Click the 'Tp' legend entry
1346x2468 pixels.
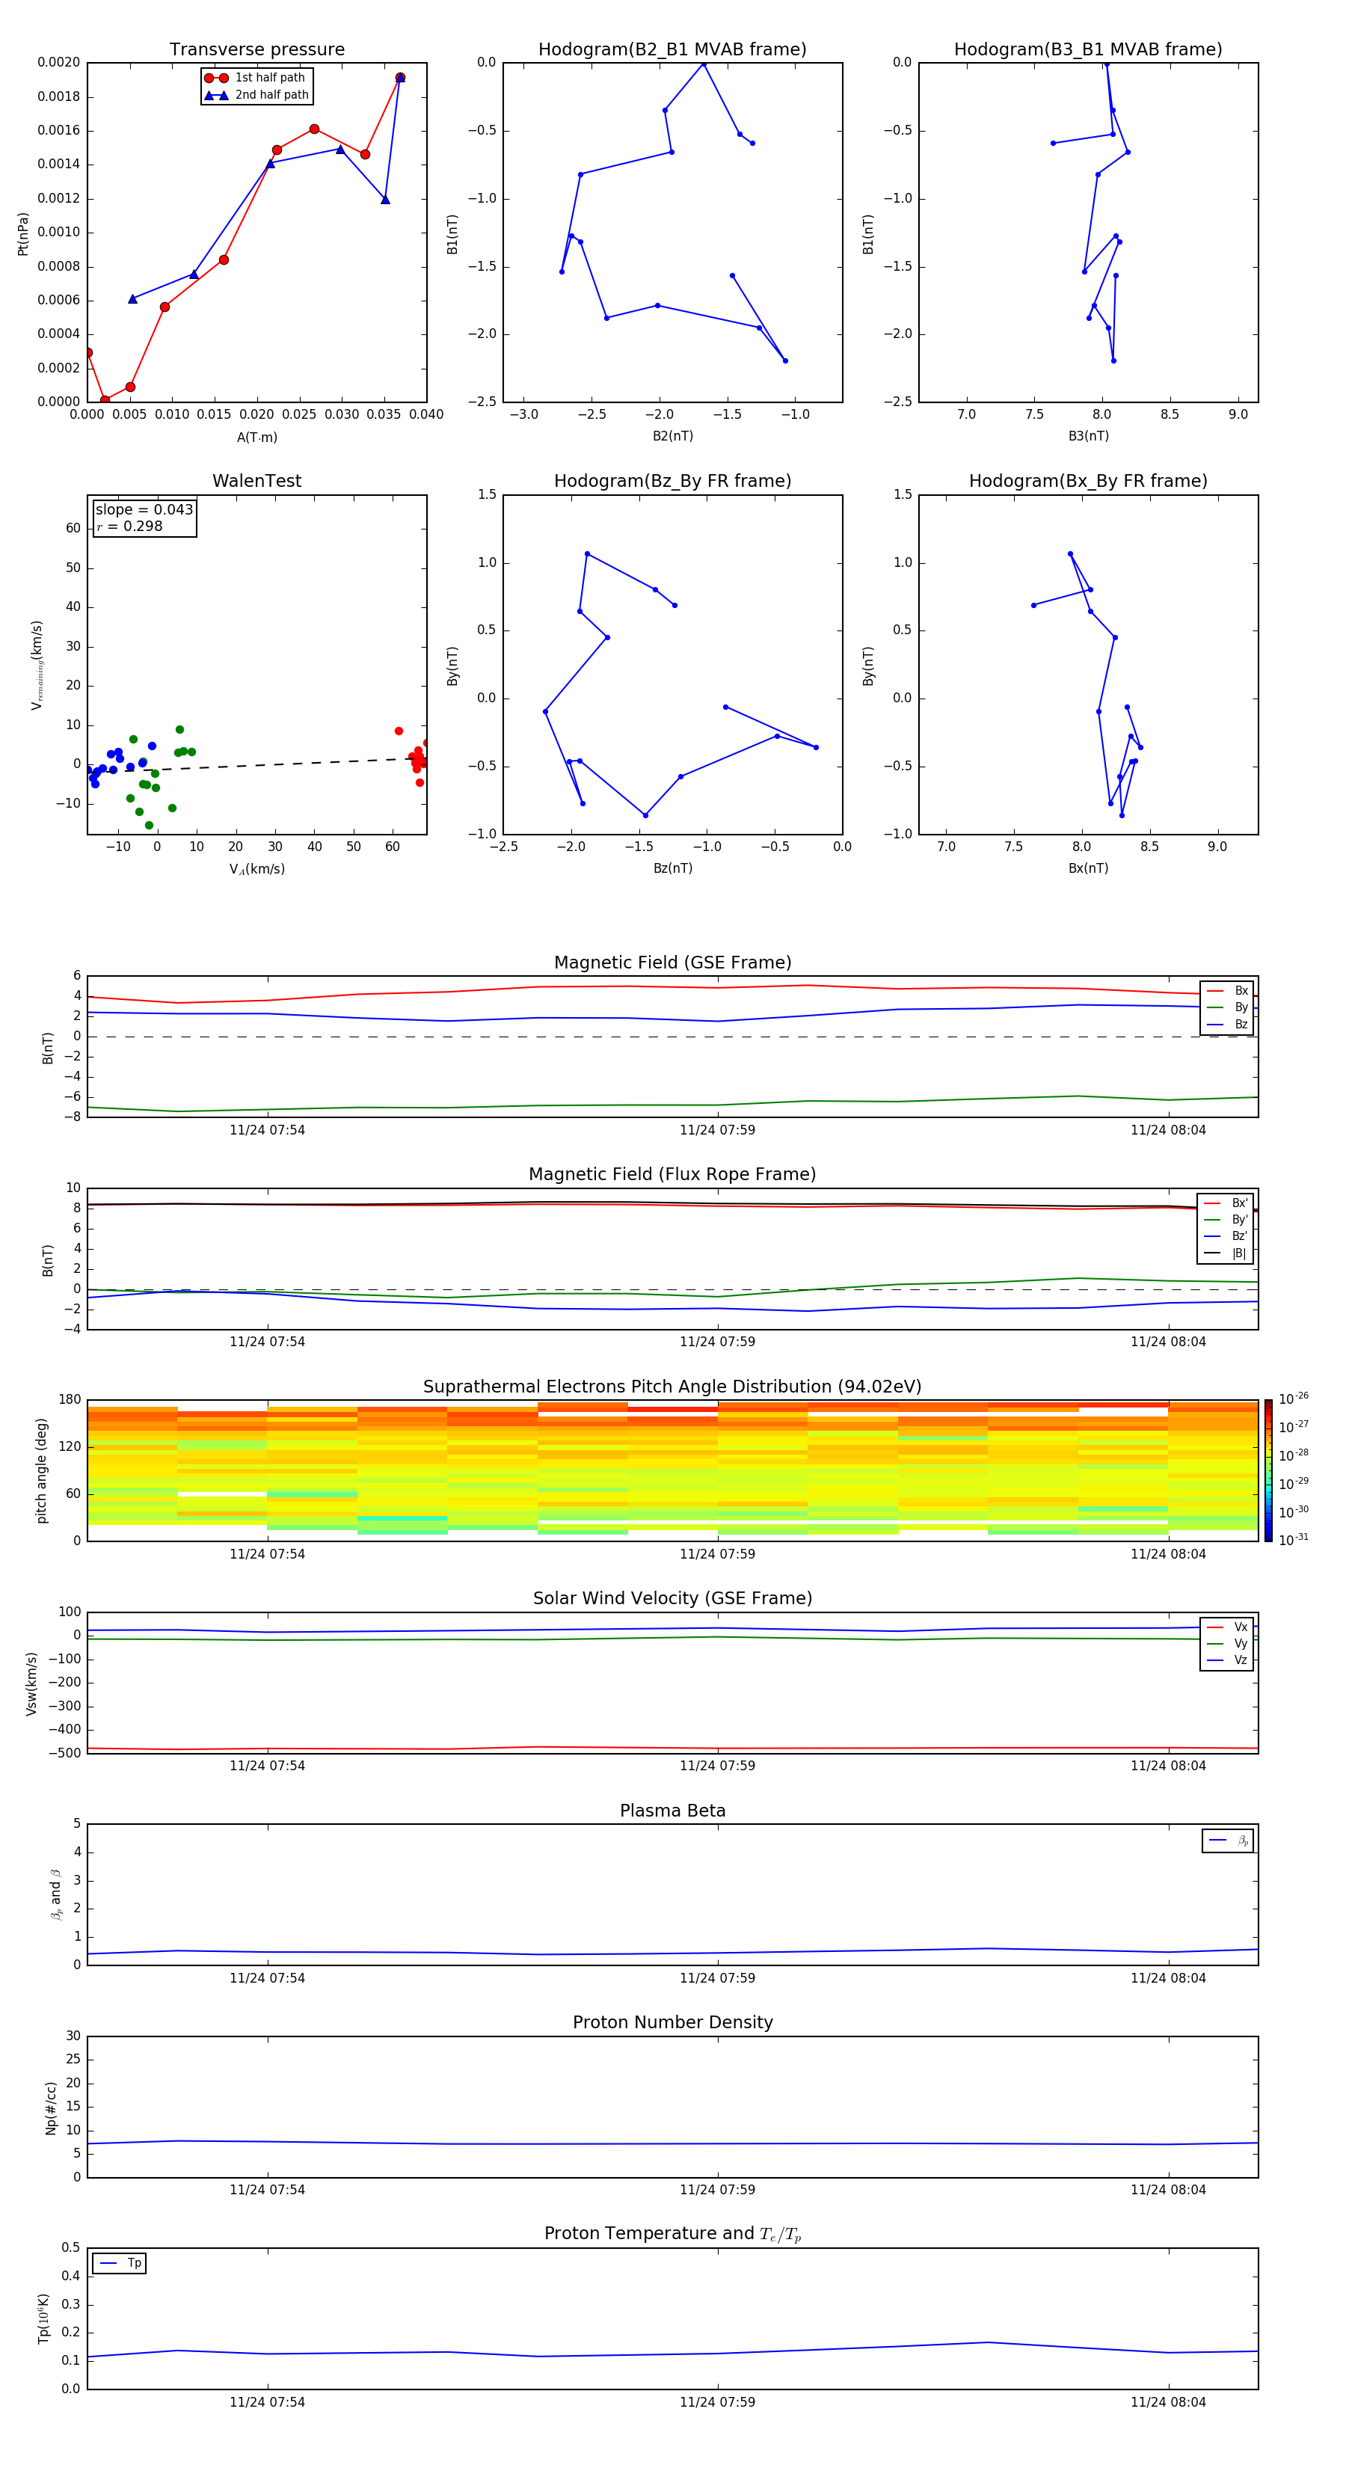(x=120, y=2263)
